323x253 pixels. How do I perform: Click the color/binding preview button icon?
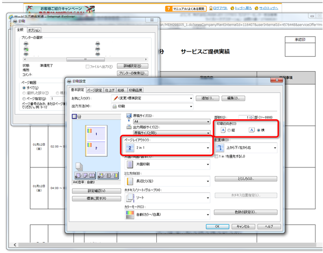[108, 175]
